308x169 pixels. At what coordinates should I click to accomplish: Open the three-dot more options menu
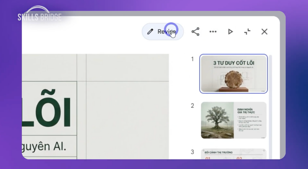pyautogui.click(x=213, y=32)
